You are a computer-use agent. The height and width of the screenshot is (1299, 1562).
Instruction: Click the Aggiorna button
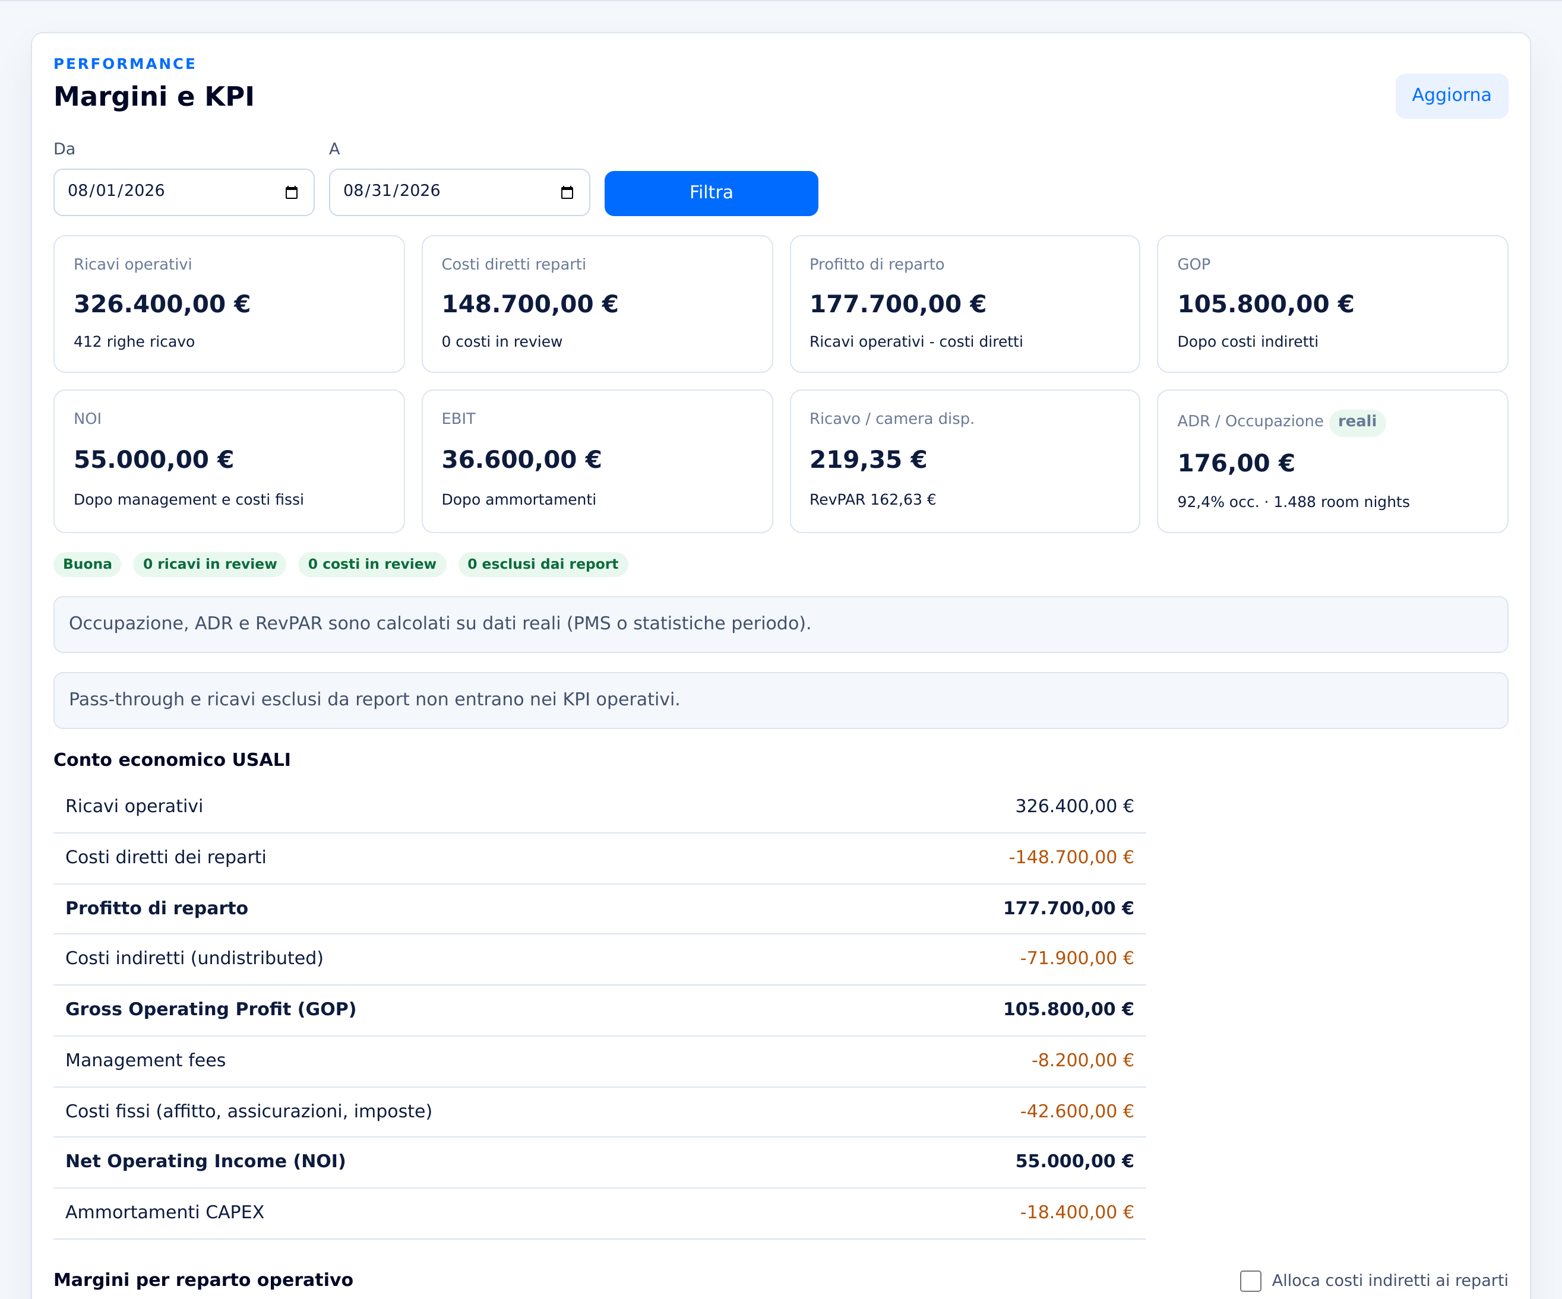tap(1451, 96)
